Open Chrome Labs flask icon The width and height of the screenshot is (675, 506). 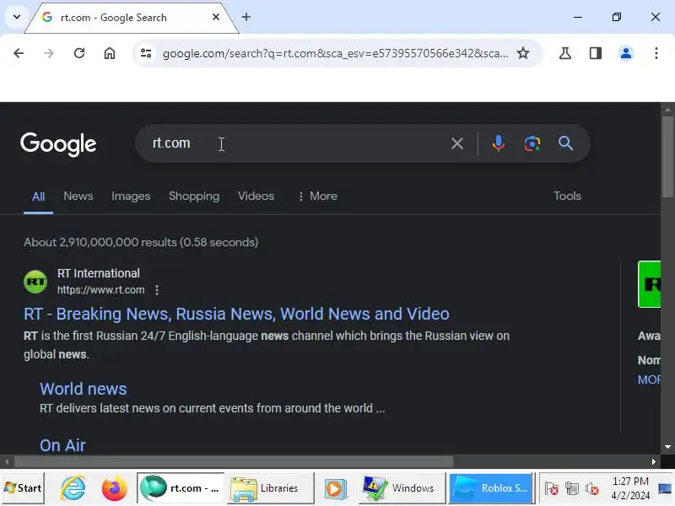tap(565, 53)
